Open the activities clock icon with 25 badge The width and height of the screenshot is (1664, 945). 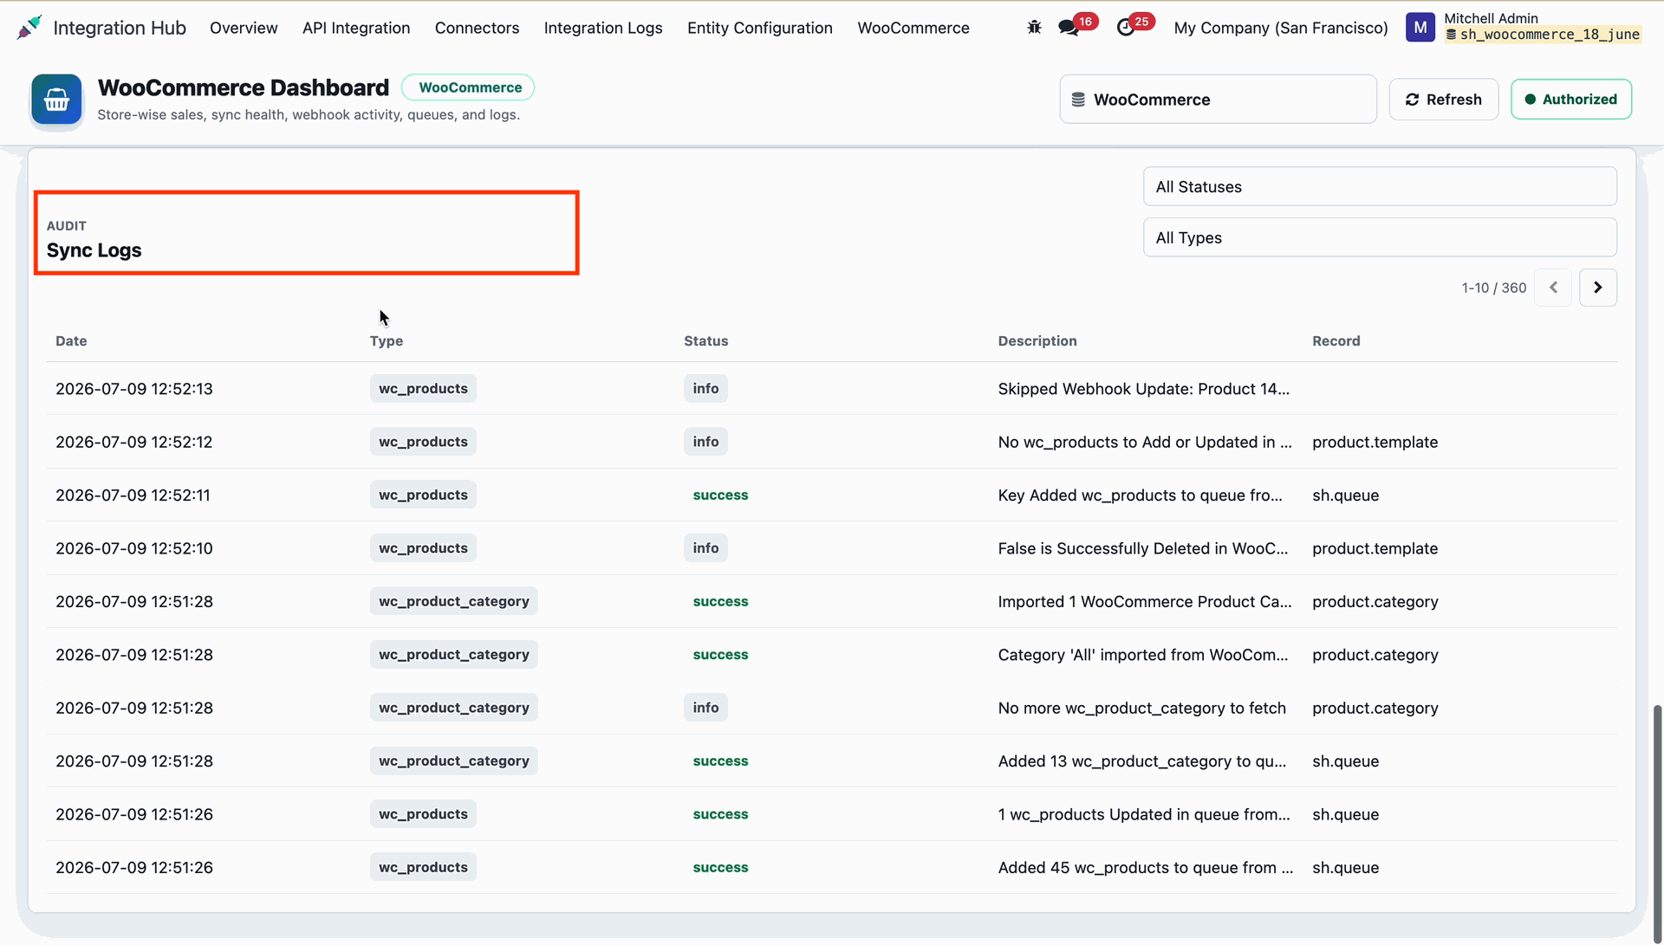pos(1125,28)
